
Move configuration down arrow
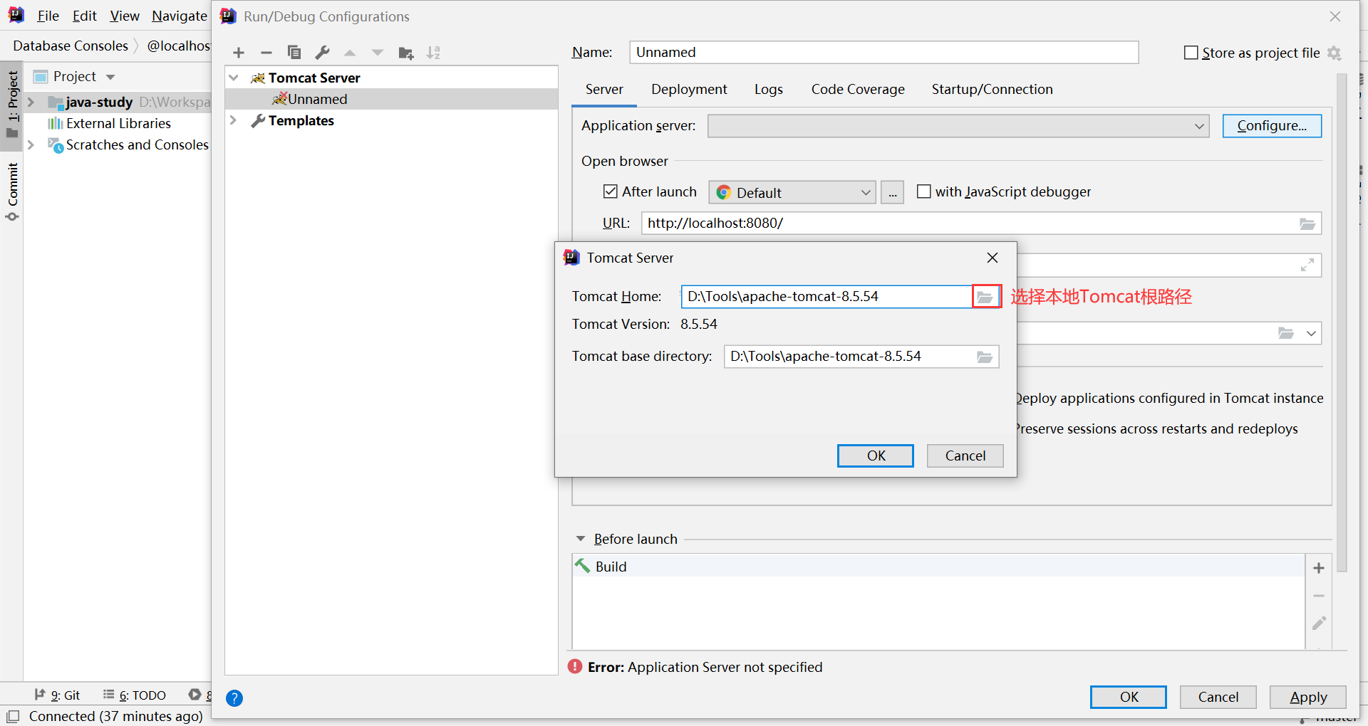click(378, 53)
